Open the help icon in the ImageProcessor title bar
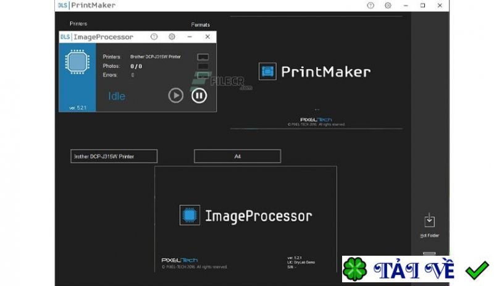The height and width of the screenshot is (286, 494). (x=154, y=36)
